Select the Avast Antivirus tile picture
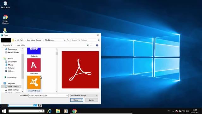The width and height of the screenshot is (202, 114). [x=34, y=84]
